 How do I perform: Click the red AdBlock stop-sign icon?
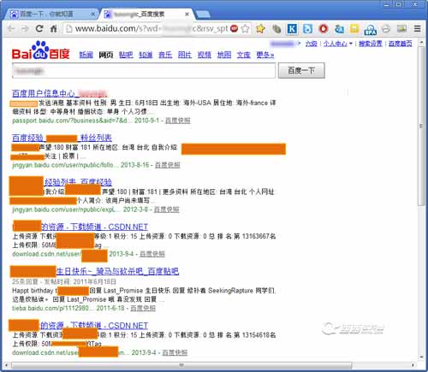pyautogui.click(x=234, y=28)
